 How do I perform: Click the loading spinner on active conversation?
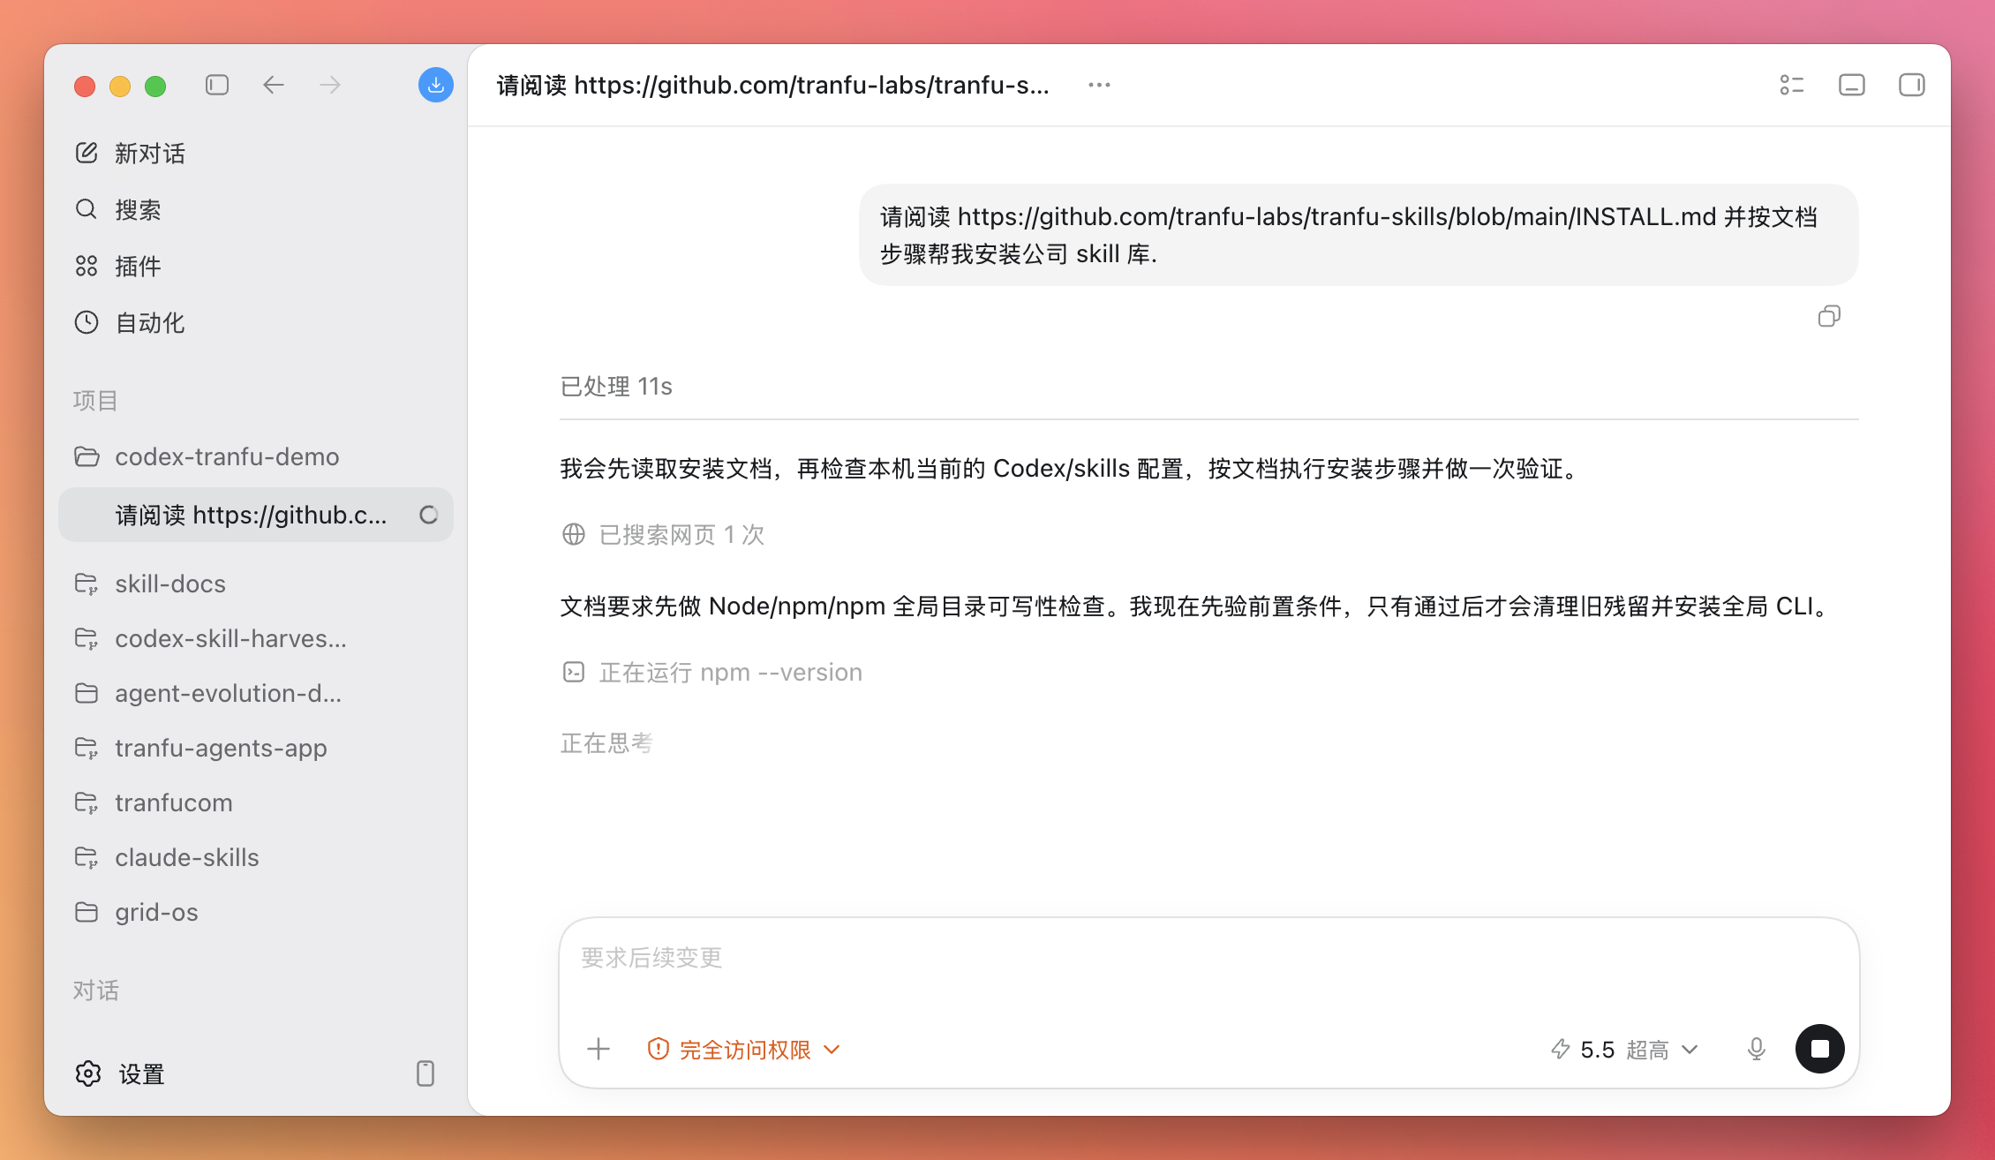pos(429,515)
